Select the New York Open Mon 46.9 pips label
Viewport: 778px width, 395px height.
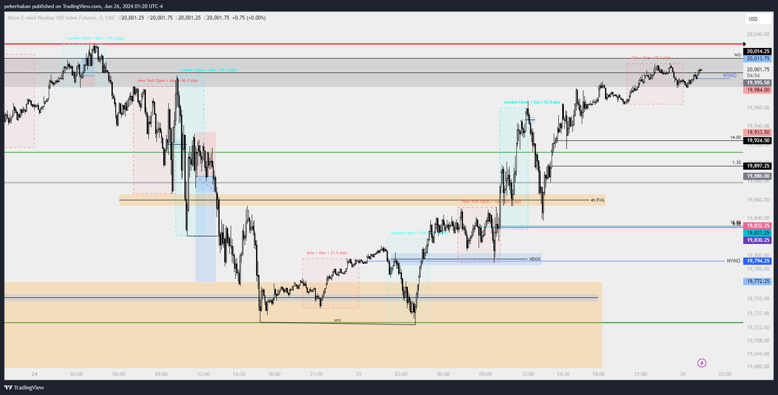click(x=167, y=80)
